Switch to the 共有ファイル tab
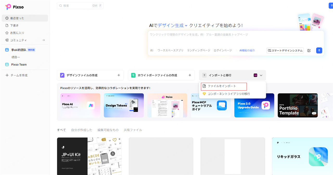This screenshot has height=175, width=333. pyautogui.click(x=133, y=130)
